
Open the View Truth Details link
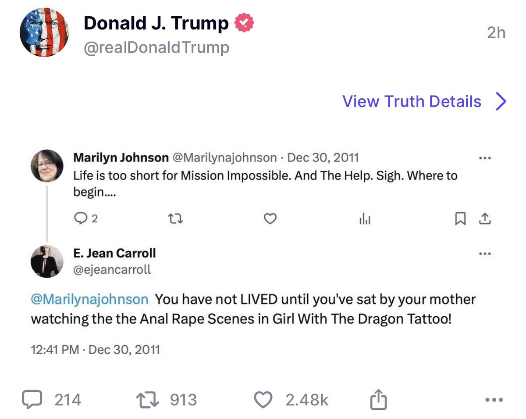[x=412, y=101]
